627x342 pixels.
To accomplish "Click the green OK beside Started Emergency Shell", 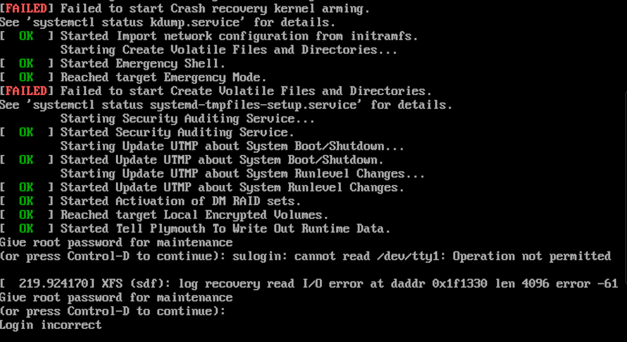I will pos(26,64).
